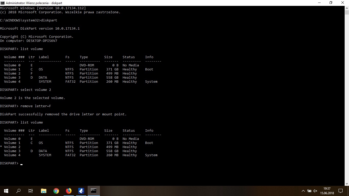Screen dimensions: 349x196
Task: Open Firefox from the taskbar
Action: pos(68,191)
